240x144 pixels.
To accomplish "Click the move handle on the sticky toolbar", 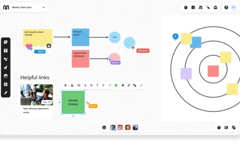I will [65, 85].
